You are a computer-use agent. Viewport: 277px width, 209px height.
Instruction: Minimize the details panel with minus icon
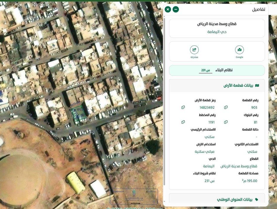pos(176,9)
